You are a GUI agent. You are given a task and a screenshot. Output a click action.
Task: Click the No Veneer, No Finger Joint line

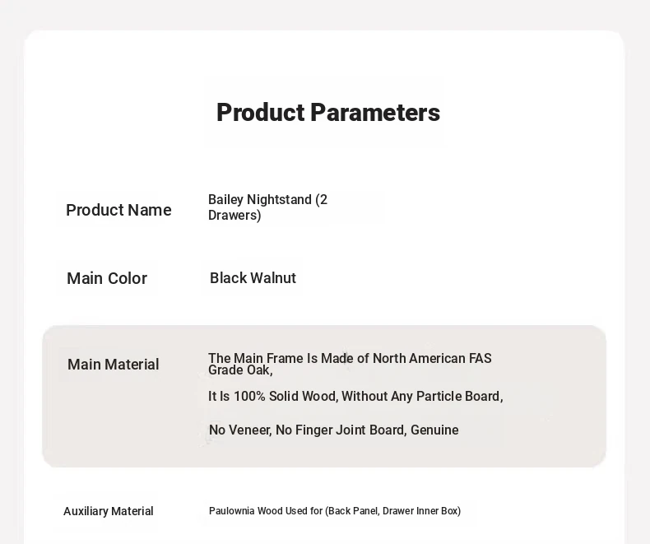(334, 430)
